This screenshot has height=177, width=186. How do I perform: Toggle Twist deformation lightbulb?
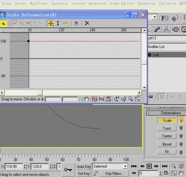181,128
